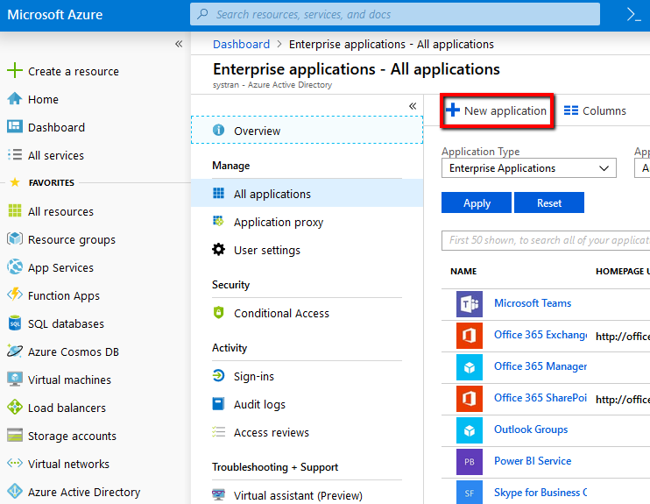Click the All services list icon

pyautogui.click(x=15, y=155)
